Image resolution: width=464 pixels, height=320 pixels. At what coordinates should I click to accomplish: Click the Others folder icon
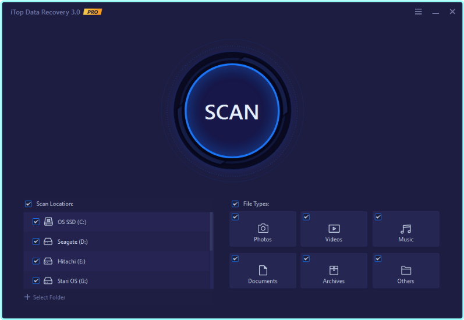(406, 270)
